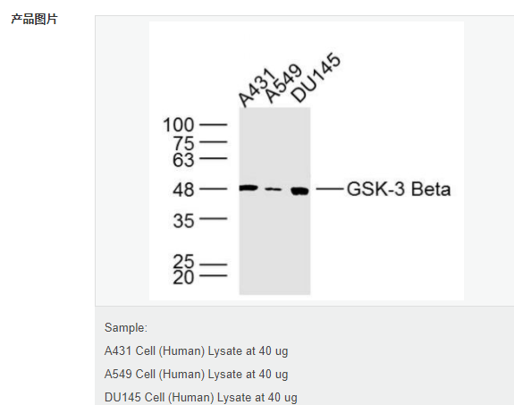Click the DU145 lane protein band
This screenshot has height=405, width=514.
tap(300, 190)
